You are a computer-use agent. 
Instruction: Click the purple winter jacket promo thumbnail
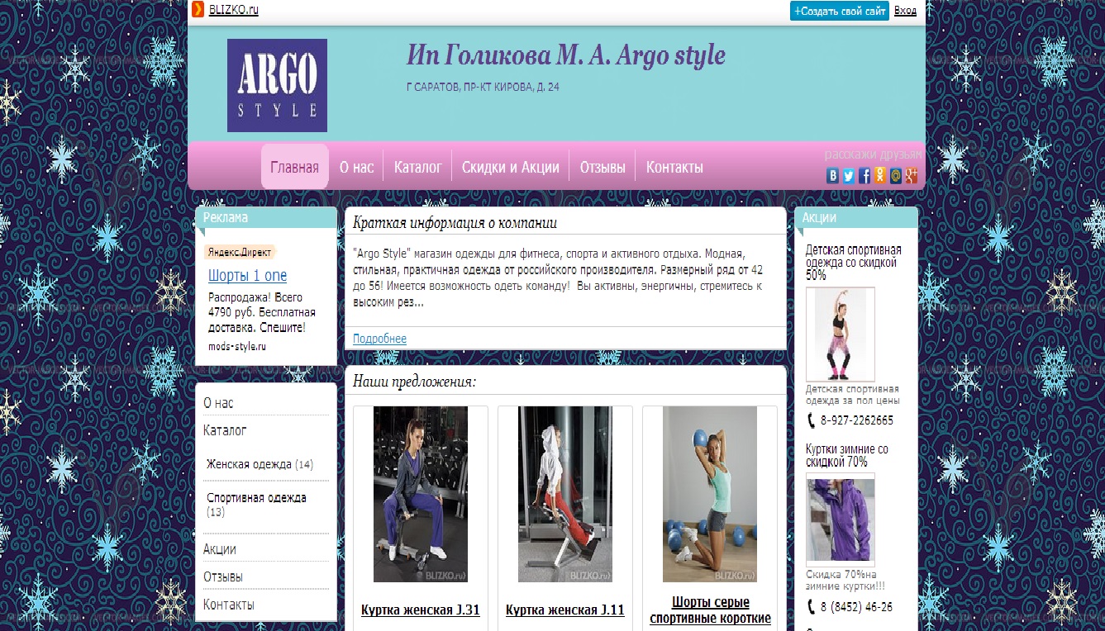[841, 520]
